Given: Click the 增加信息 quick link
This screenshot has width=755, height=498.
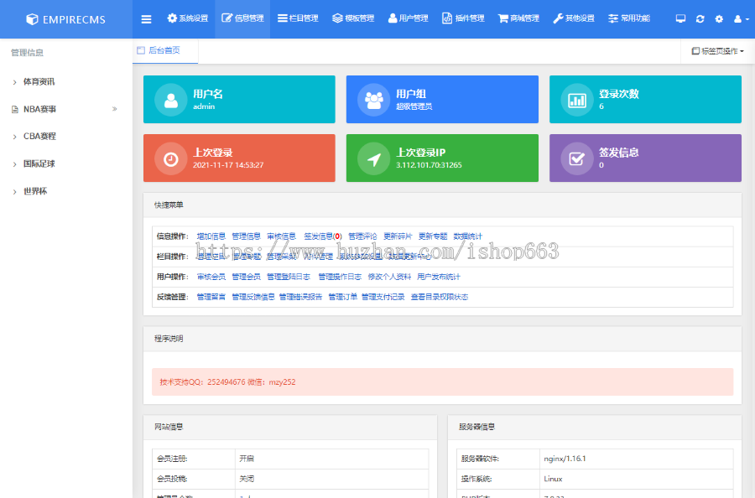Looking at the screenshot, I should pyautogui.click(x=211, y=236).
